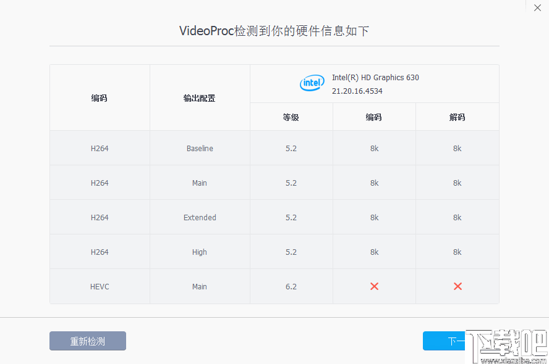Select the HEVC Main profile row
This screenshot has width=549, height=364.
coord(199,286)
